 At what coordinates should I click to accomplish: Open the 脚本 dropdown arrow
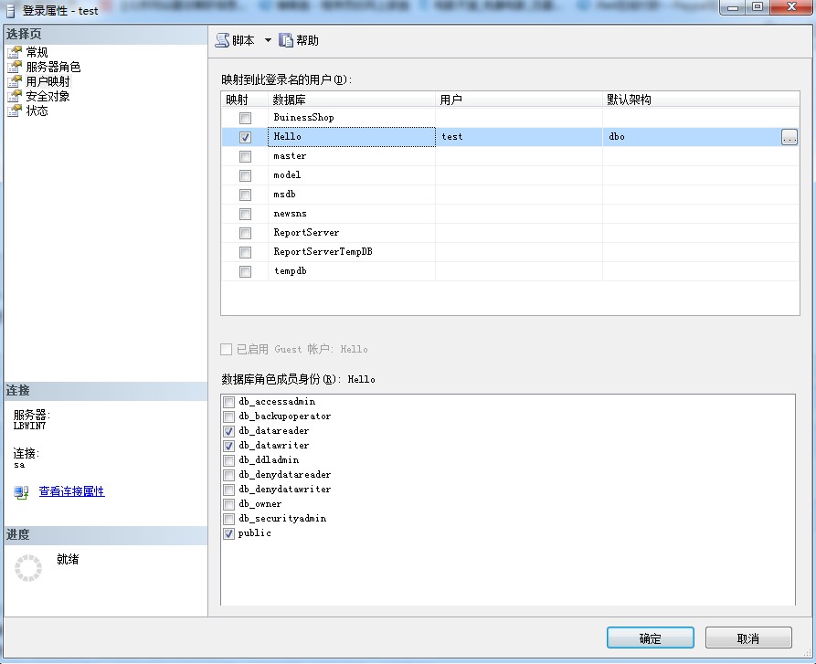(268, 40)
